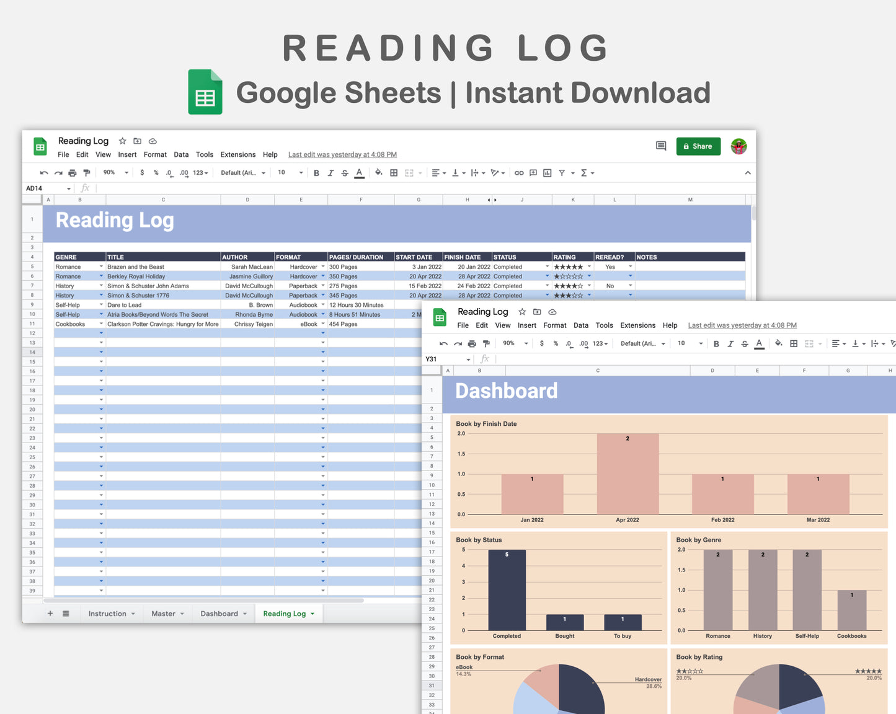This screenshot has height=714, width=896.
Task: Click the Print icon in the toolbar
Action: click(73, 172)
